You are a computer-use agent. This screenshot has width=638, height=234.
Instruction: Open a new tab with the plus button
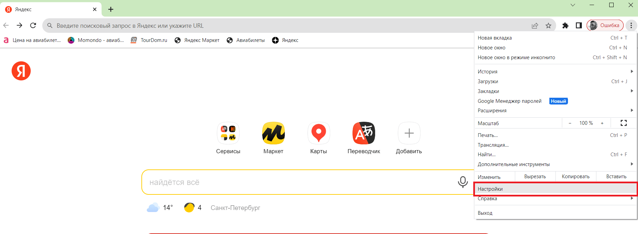click(x=111, y=9)
